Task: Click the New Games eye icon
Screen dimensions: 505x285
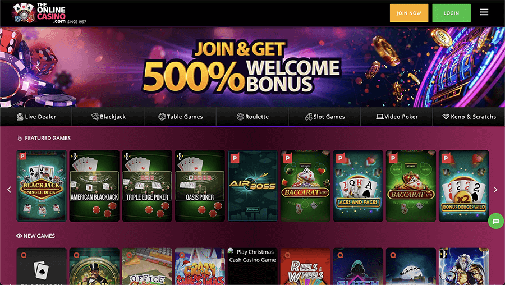Action: pyautogui.click(x=19, y=236)
